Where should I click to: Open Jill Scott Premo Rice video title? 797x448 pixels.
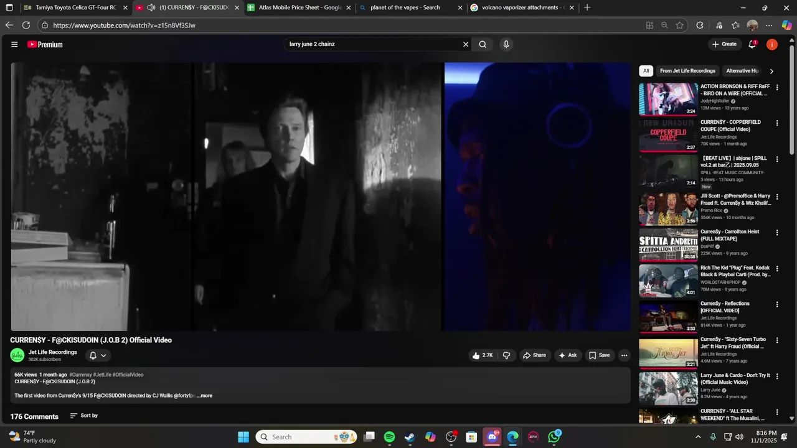(735, 199)
